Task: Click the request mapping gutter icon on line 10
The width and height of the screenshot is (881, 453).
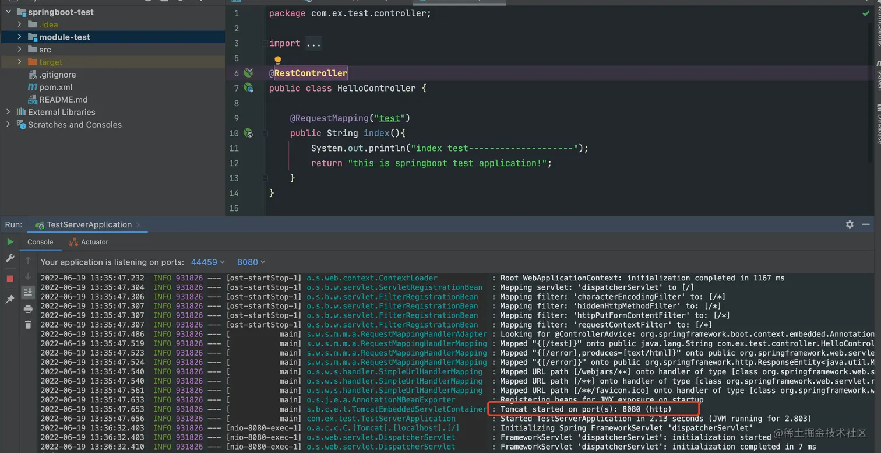Action: coord(248,133)
